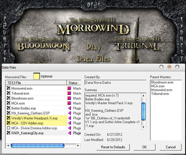Click the Bloodmoon logo on launcher
Image resolution: width=186 pixels, height=155 pixels.
(44, 44)
